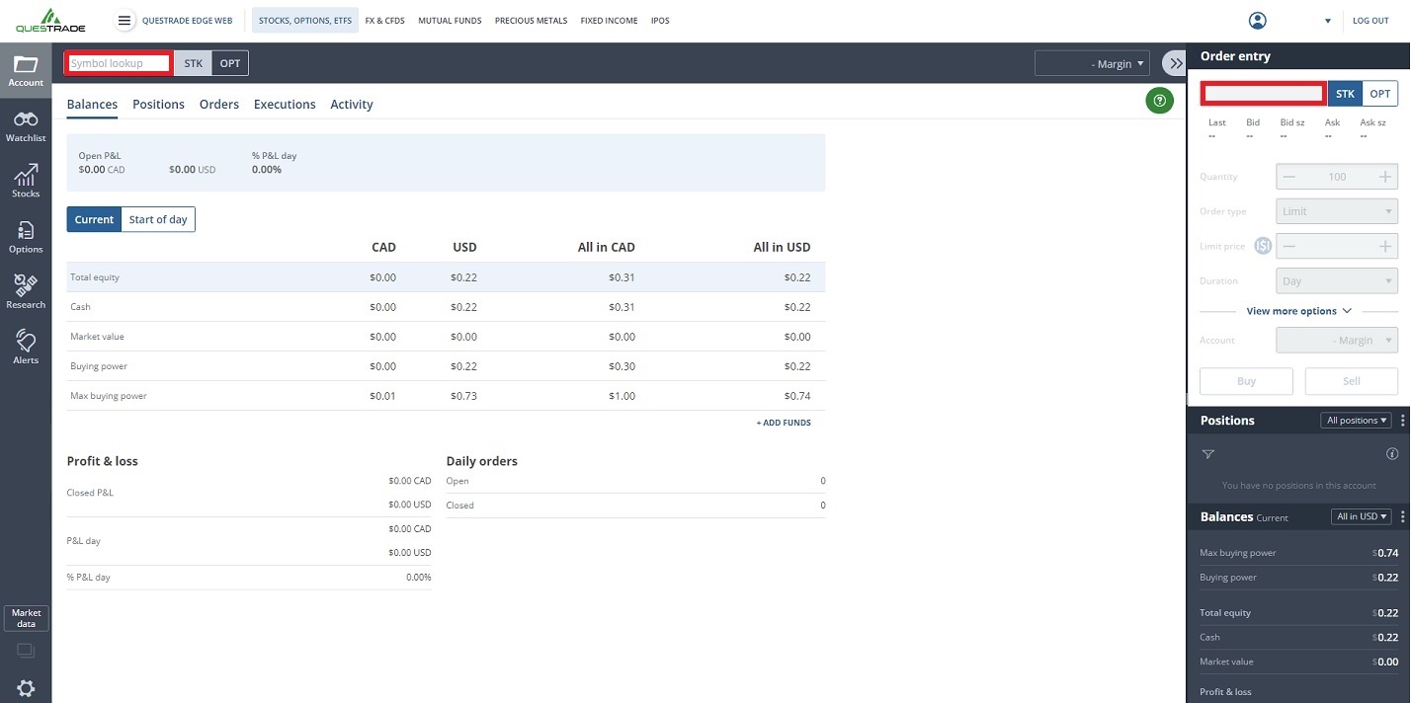Open IPOs in top menu
This screenshot has height=703, width=1411.
point(660,21)
